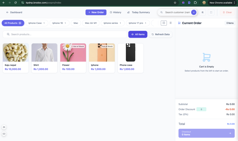Focus the browser address bar URL
The height and width of the screenshot is (141, 238).
[43, 2]
